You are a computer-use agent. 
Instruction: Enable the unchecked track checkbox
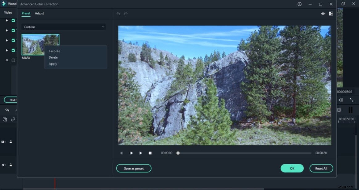tap(13, 60)
